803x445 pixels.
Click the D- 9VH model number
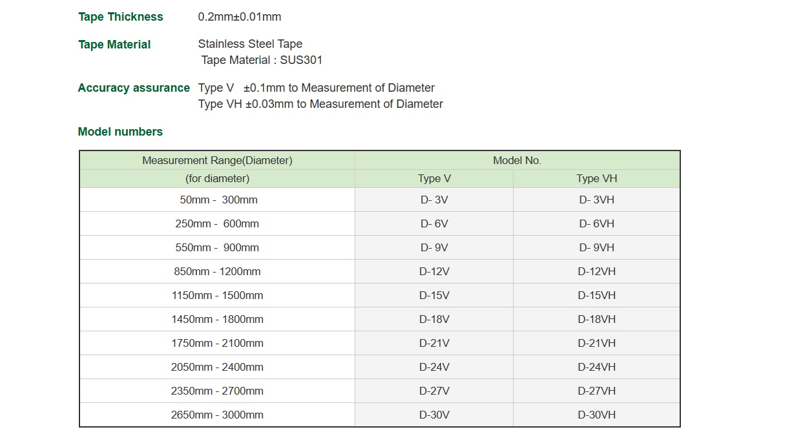coord(596,248)
